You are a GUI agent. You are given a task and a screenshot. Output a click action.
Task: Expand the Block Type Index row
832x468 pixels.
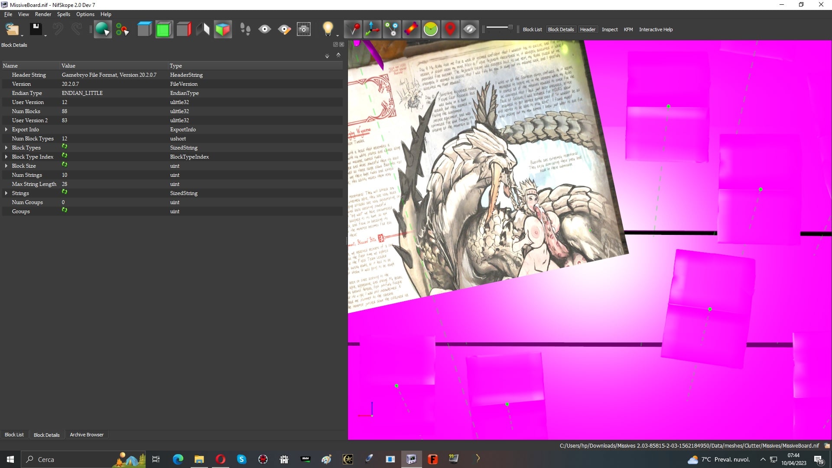[6, 157]
